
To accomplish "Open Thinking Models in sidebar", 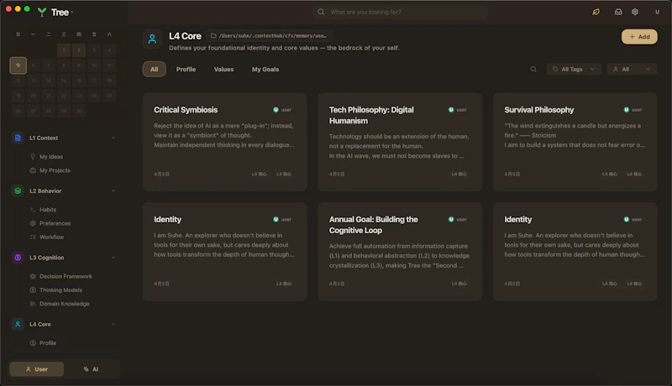I will [x=60, y=290].
